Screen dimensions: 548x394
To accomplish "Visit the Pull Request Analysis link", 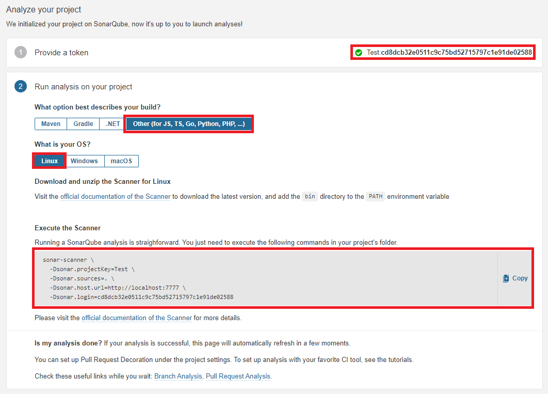I will 238,376.
